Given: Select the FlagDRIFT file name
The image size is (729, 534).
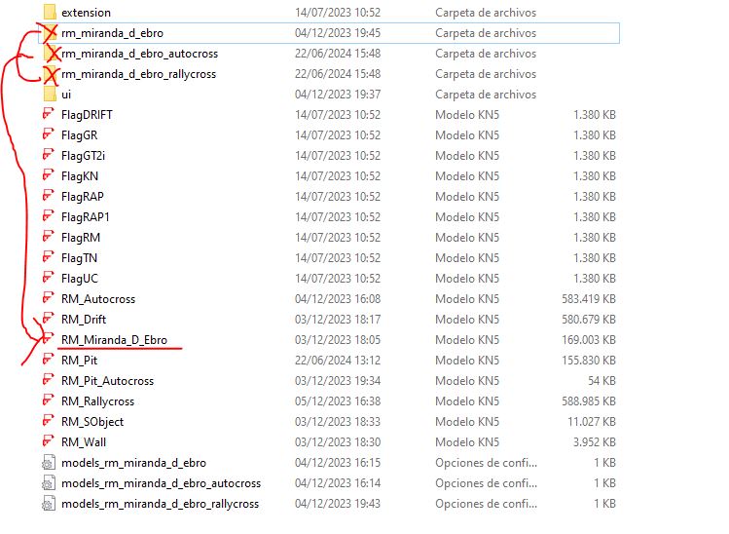Looking at the screenshot, I should pyautogui.click(x=87, y=115).
